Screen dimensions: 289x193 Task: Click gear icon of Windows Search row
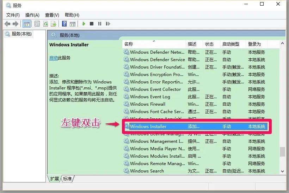tap(126, 171)
